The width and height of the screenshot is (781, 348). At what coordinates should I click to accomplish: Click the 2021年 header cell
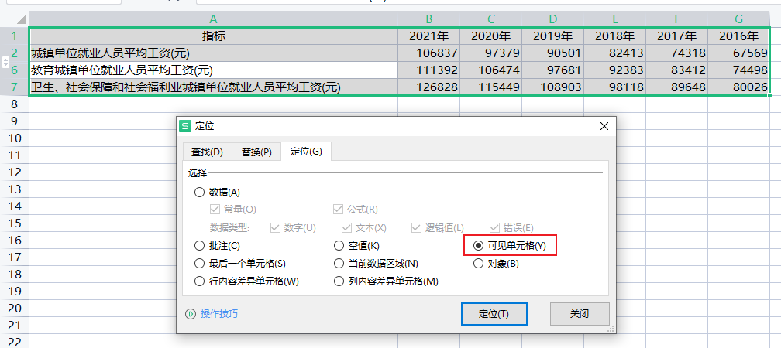429,36
